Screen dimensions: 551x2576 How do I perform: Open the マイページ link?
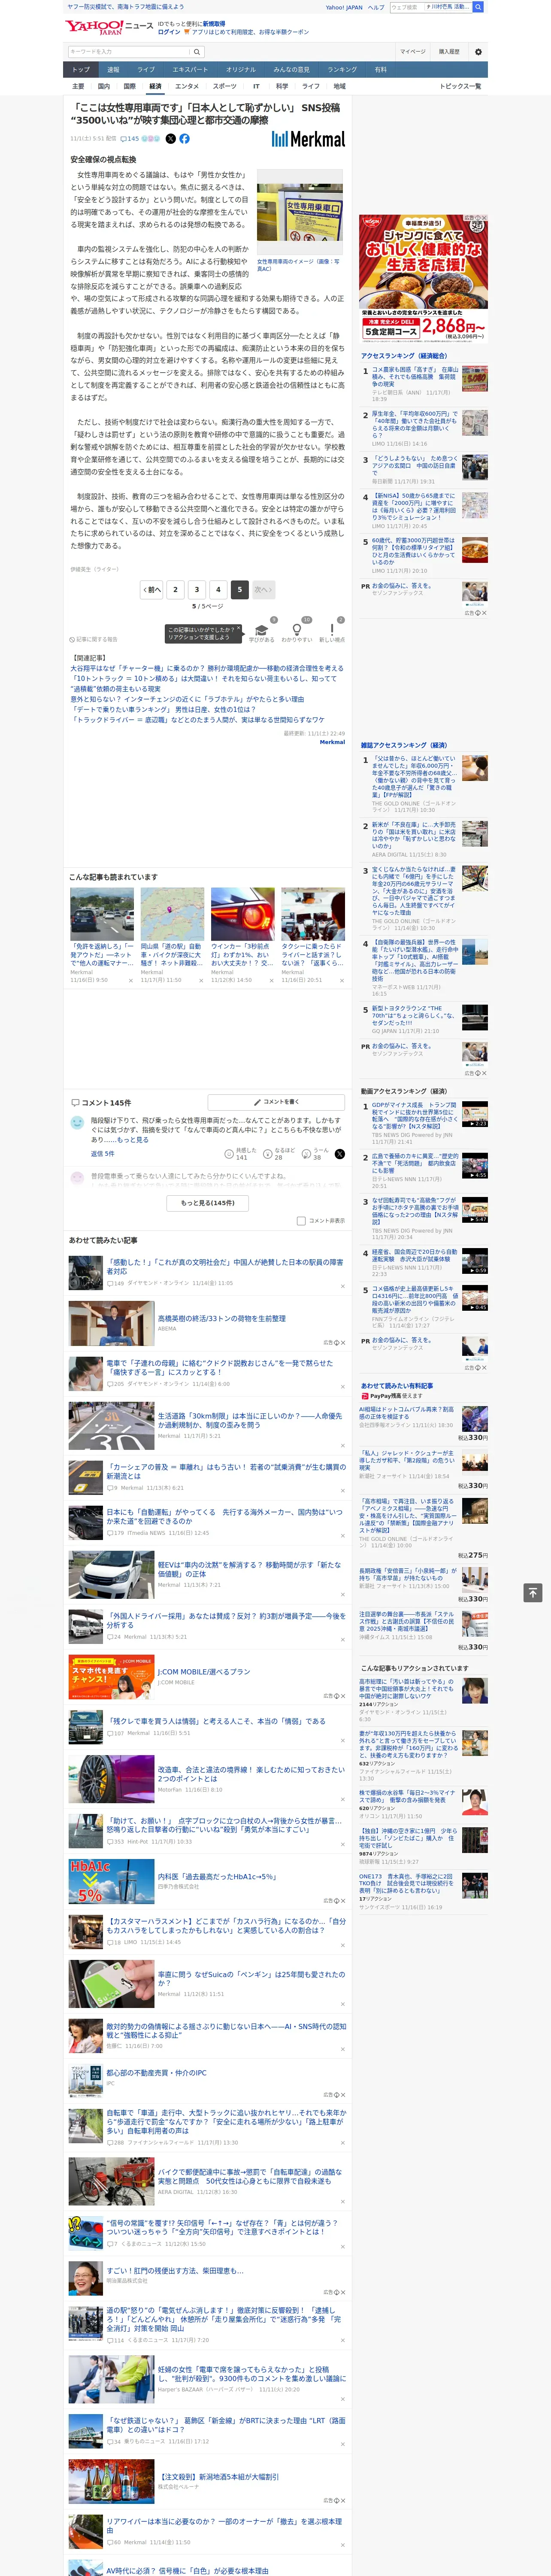412,51
